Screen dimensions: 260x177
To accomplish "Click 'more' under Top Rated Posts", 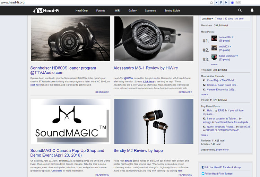I will coord(204,135).
